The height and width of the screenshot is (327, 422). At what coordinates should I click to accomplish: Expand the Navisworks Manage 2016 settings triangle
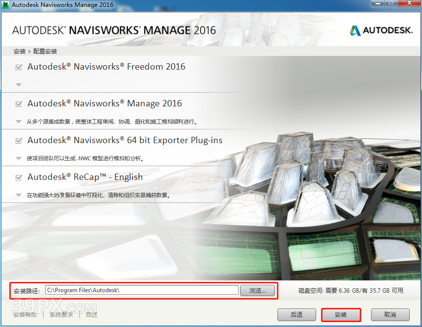coord(19,122)
